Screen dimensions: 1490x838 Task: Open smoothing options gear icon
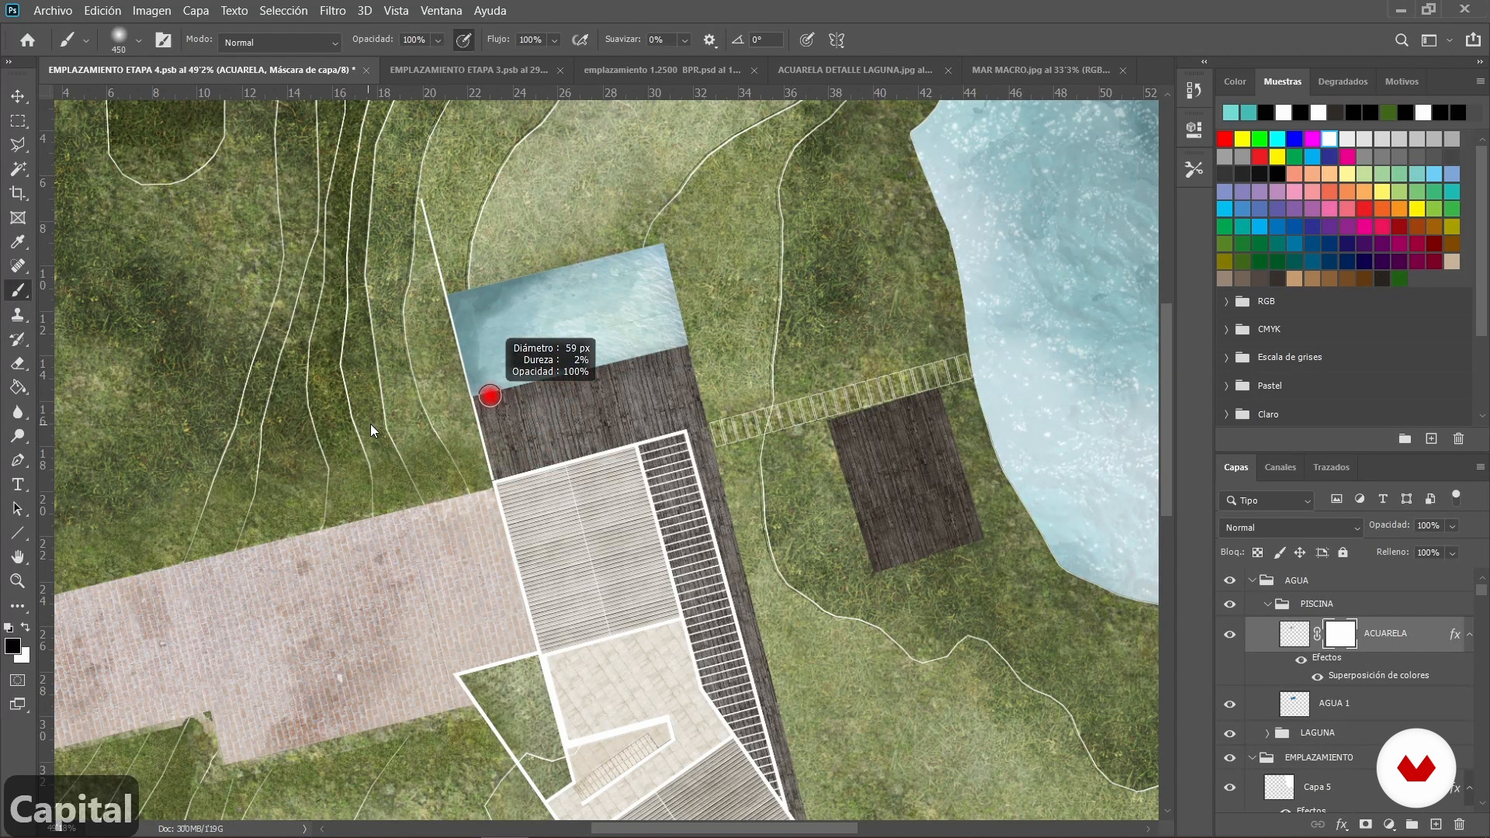709,40
